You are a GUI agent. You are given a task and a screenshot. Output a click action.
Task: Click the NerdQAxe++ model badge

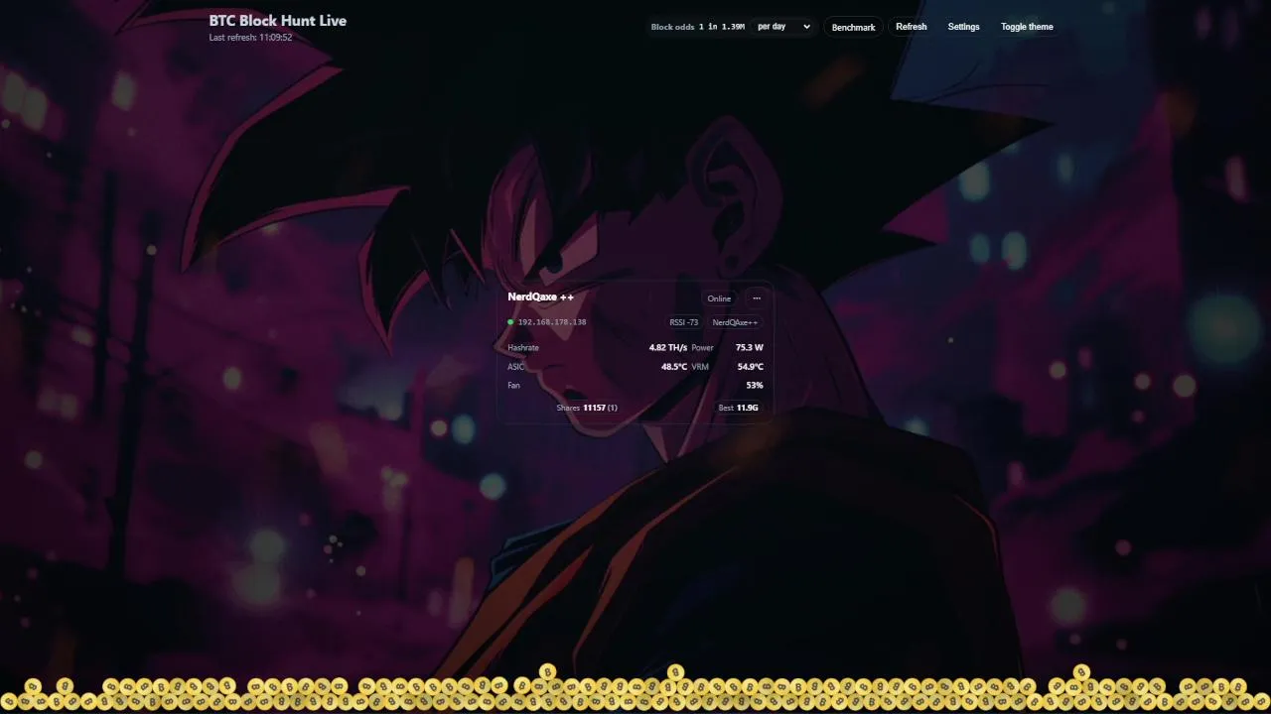735,322
